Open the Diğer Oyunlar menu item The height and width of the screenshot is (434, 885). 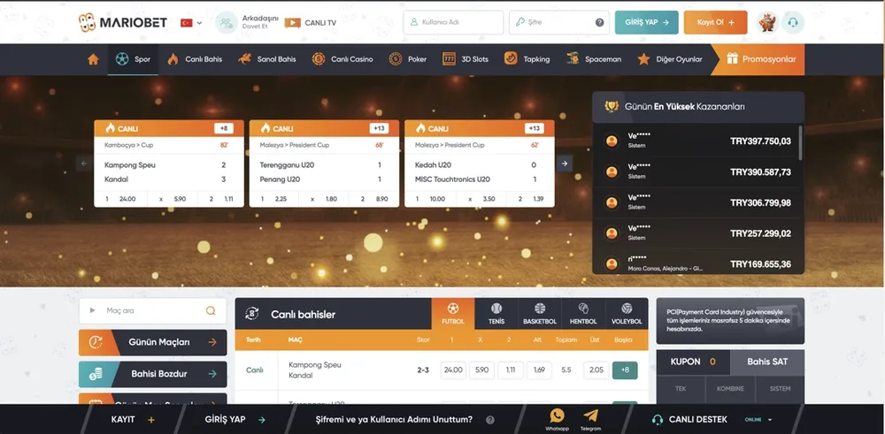pos(670,59)
